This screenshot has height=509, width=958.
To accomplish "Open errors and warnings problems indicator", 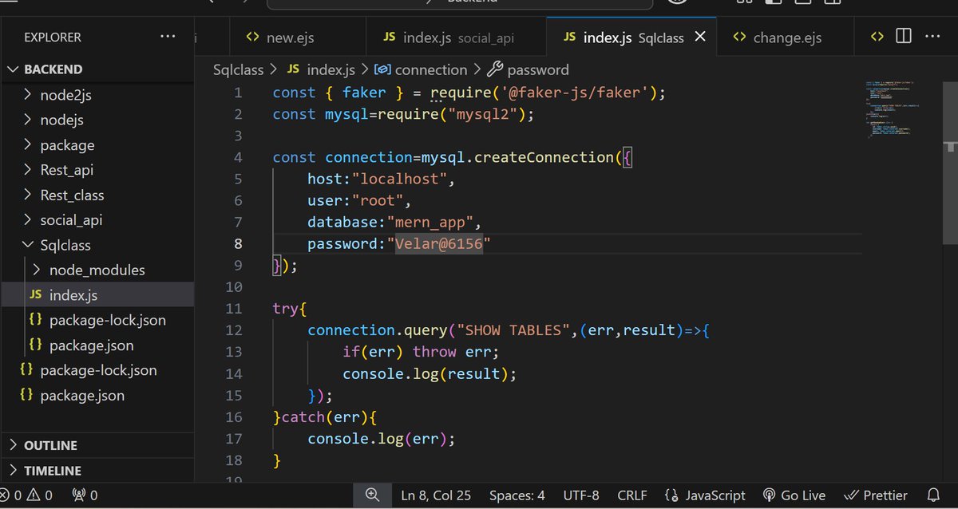I will click(x=26, y=495).
